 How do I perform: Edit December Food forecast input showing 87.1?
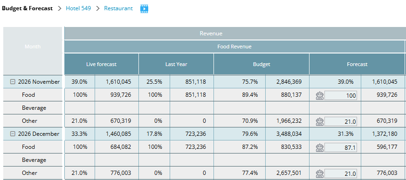tap(340, 147)
